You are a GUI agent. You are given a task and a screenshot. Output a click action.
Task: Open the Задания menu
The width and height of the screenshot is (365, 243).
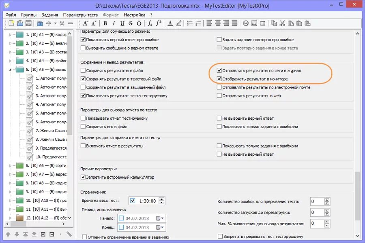[49, 15]
